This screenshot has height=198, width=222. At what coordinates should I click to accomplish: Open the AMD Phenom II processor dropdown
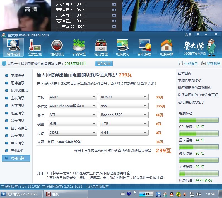[x=73, y=106]
